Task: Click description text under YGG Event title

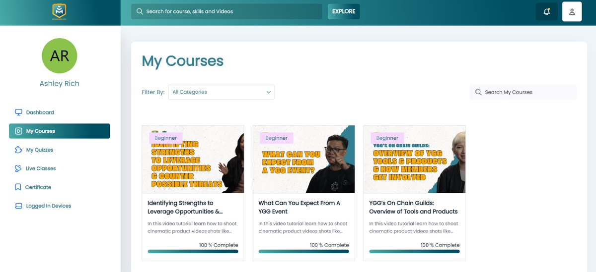Action: tap(303, 227)
